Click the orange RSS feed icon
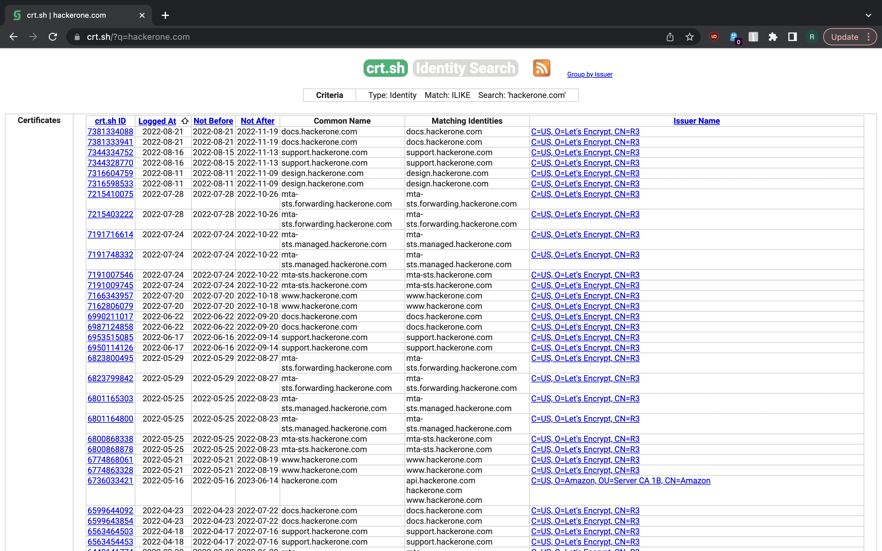This screenshot has height=551, width=882. point(541,68)
